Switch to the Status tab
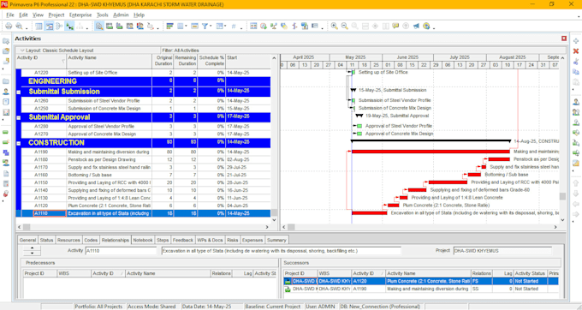 pyautogui.click(x=46, y=240)
